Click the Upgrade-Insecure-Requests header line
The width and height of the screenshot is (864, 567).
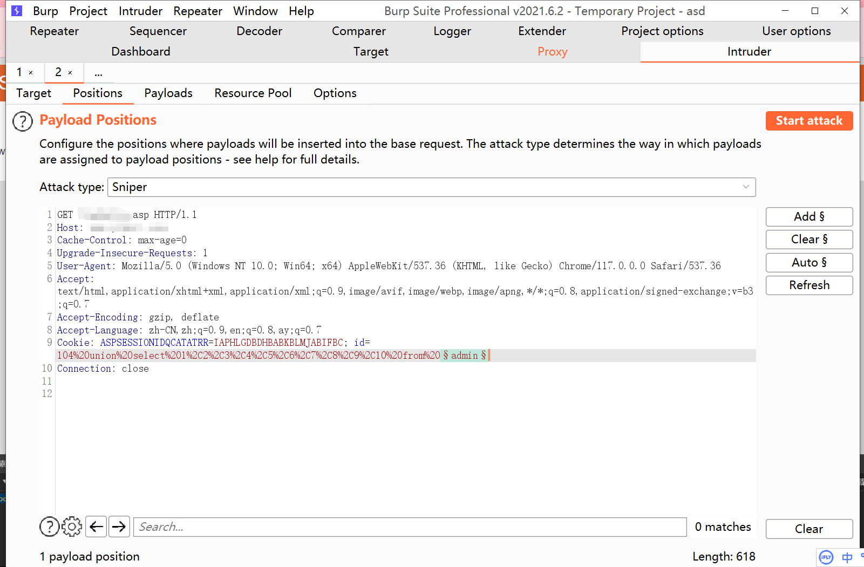132,253
